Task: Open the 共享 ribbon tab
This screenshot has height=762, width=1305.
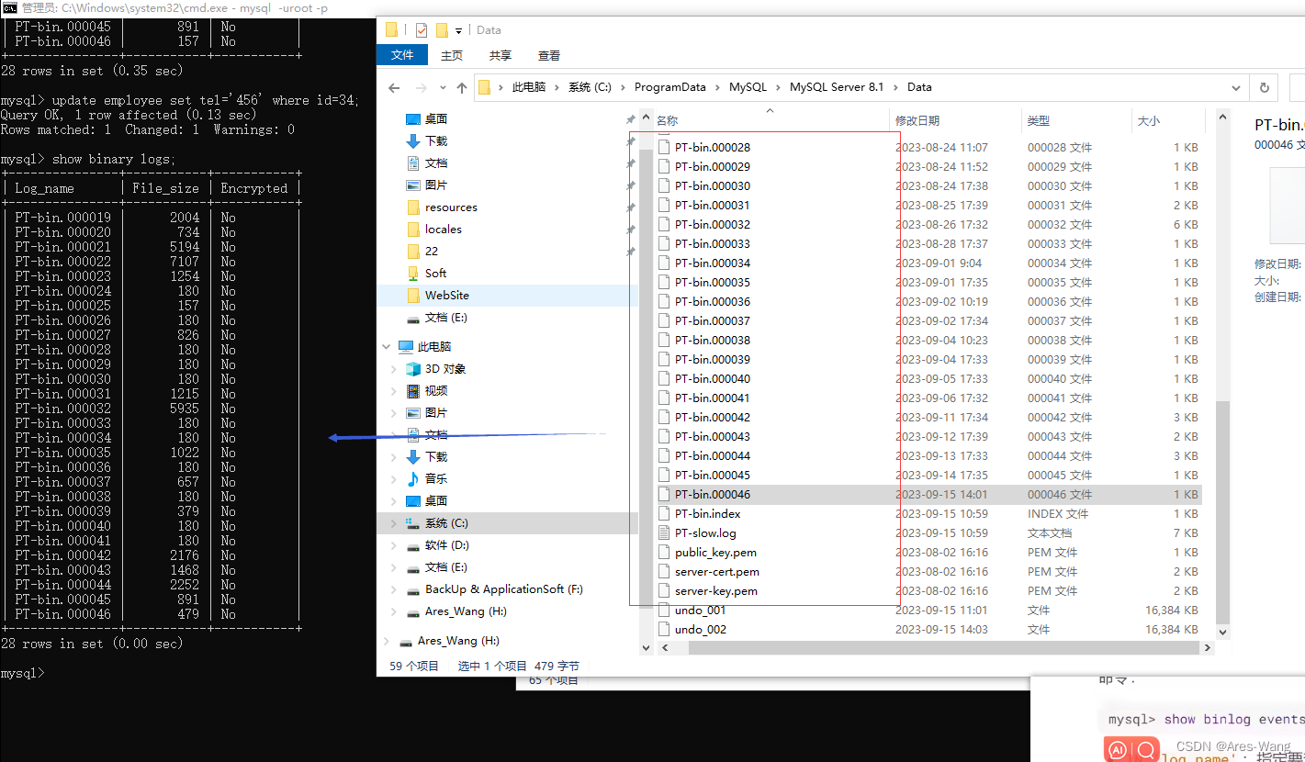Action: click(x=501, y=55)
